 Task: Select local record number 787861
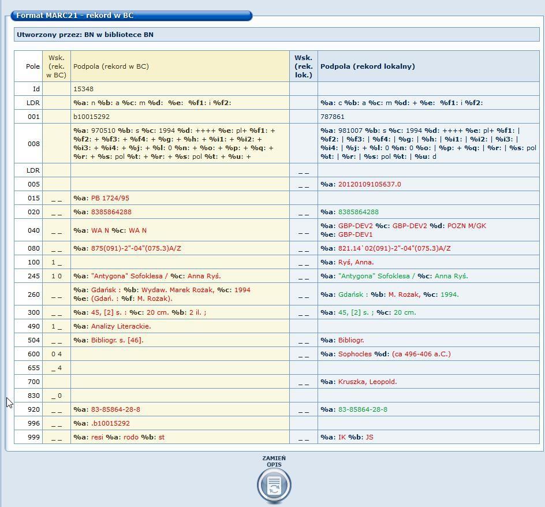[x=333, y=117]
